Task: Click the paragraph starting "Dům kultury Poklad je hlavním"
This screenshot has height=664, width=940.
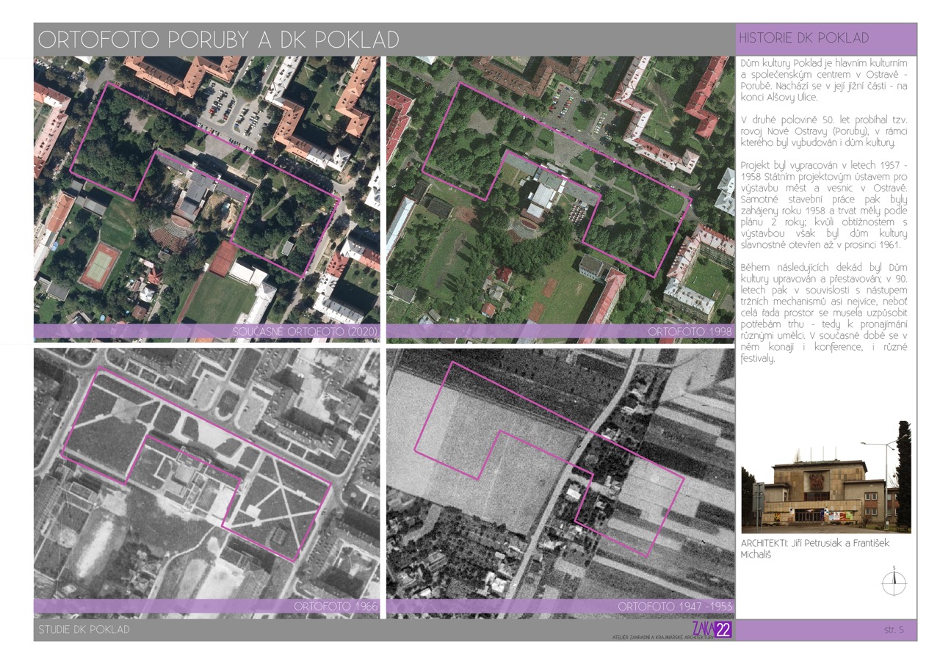Action: pos(825,79)
